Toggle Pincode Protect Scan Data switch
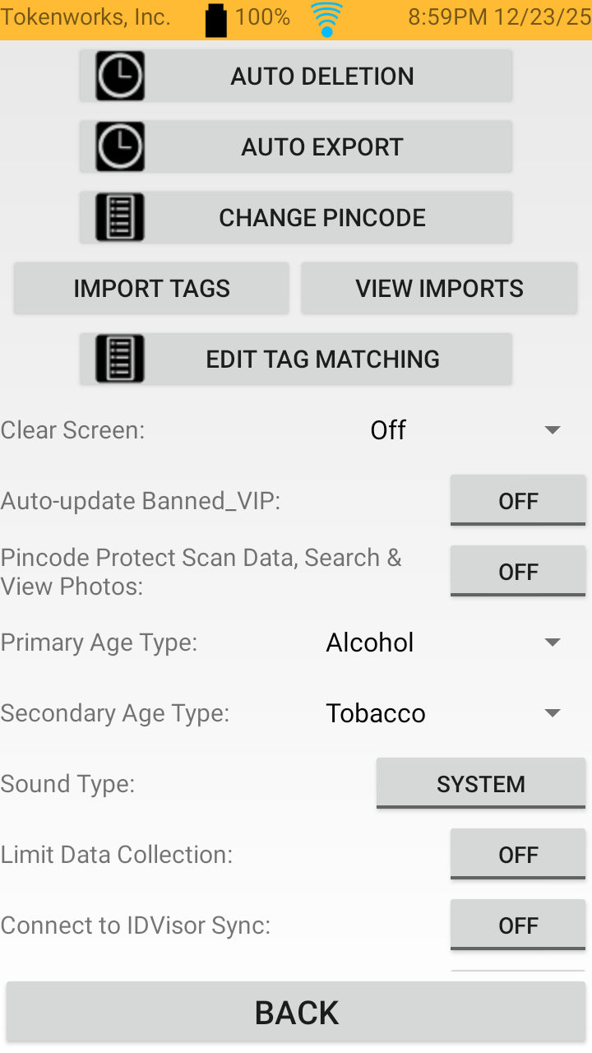The height and width of the screenshot is (1053, 592). 517,572
